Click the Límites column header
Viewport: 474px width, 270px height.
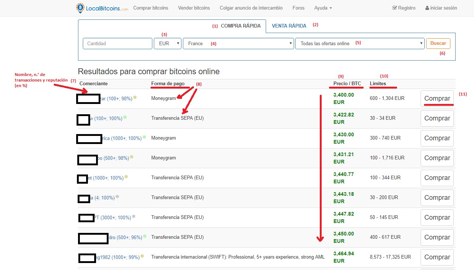coord(378,84)
